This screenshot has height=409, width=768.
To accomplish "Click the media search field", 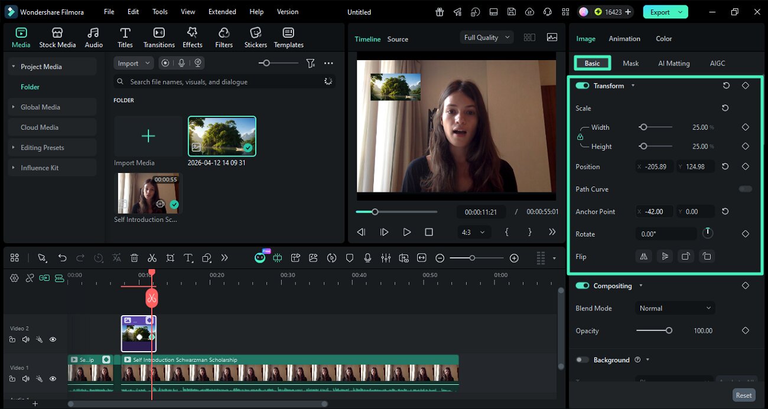I will (224, 81).
